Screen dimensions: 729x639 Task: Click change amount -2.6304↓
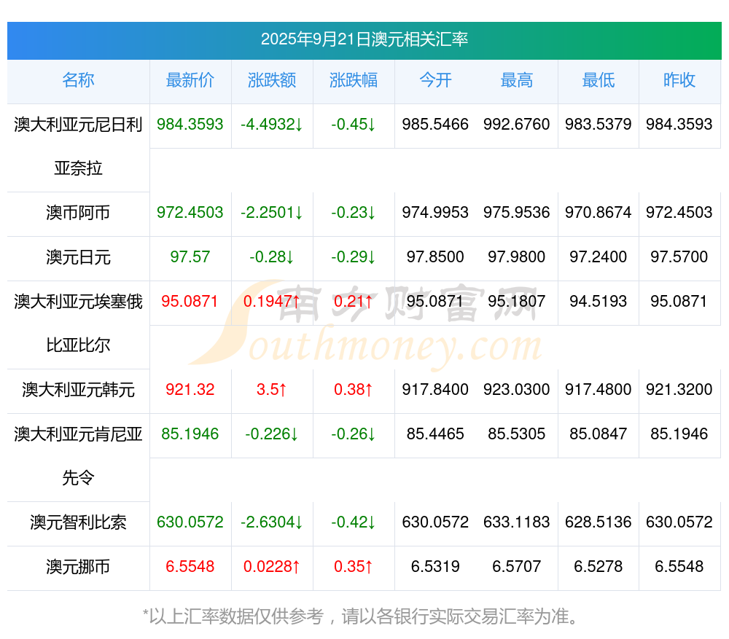tap(272, 522)
